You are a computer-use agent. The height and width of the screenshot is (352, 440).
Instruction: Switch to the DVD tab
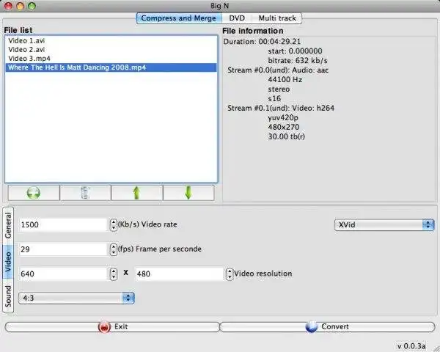click(237, 18)
